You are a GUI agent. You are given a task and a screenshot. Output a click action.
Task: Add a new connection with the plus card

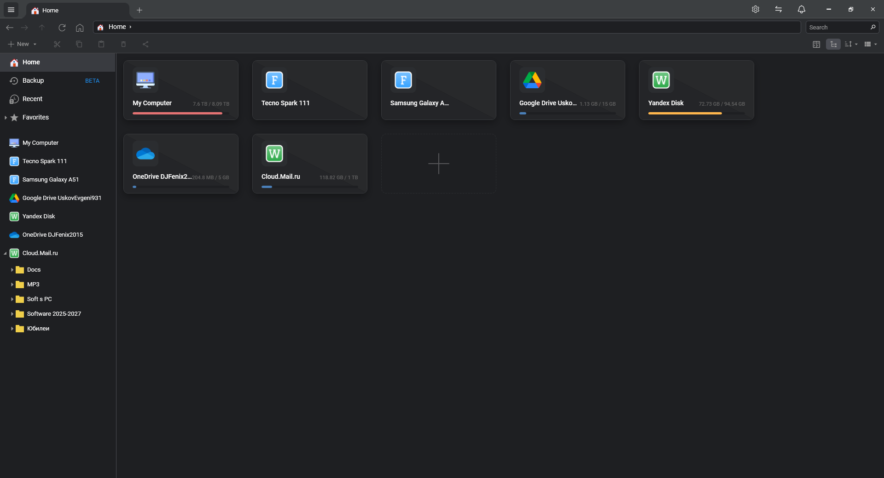click(439, 164)
